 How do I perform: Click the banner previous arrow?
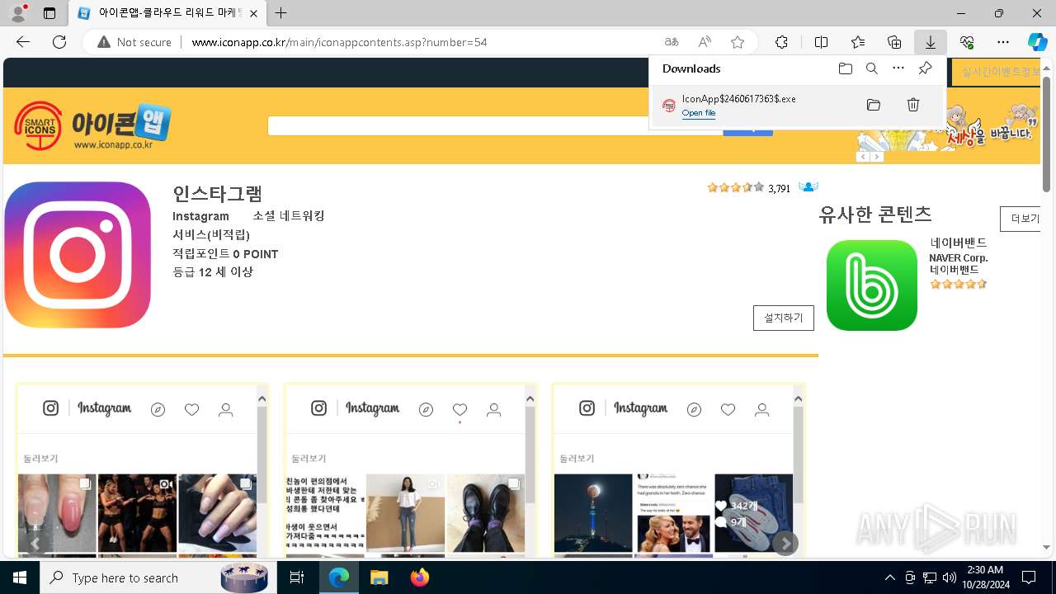(x=863, y=157)
